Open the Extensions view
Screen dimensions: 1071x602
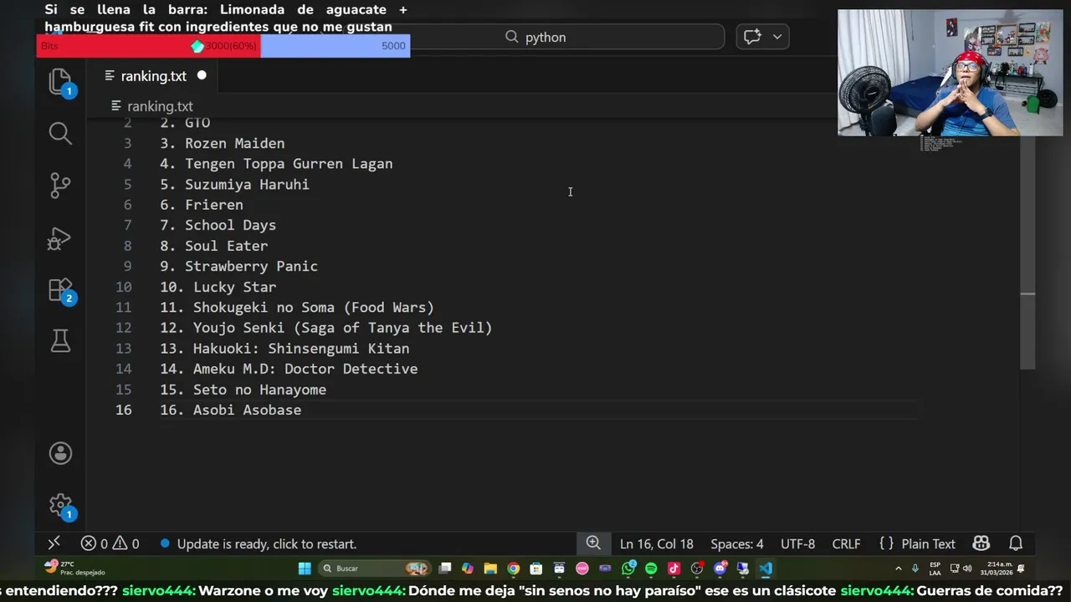click(x=60, y=290)
